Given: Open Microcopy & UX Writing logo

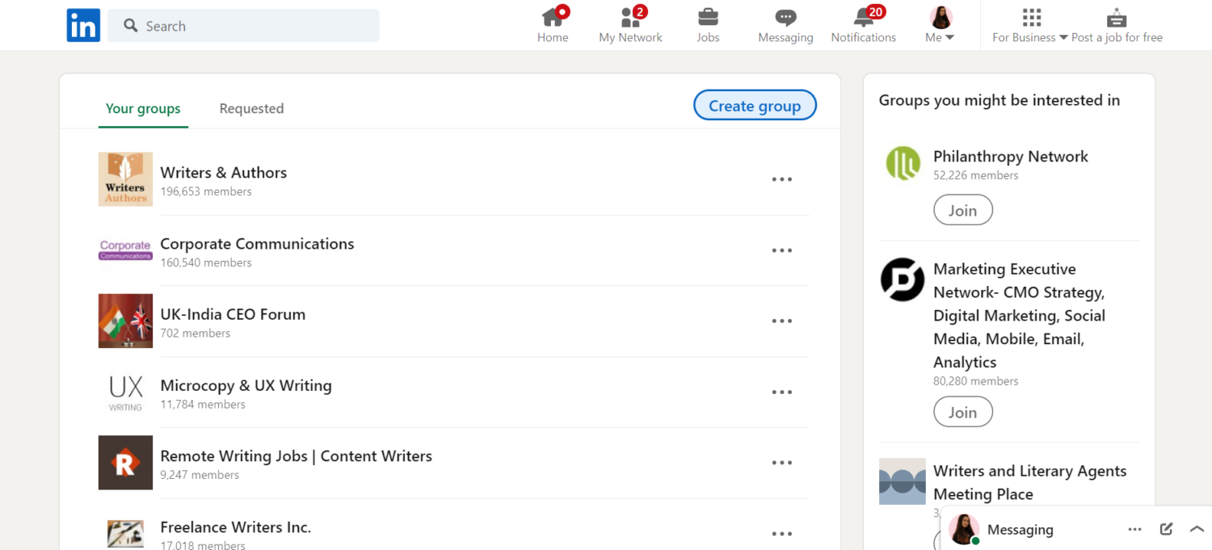Looking at the screenshot, I should coord(125,392).
